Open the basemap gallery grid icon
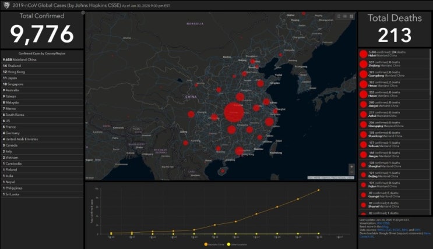This screenshot has height=249, width=433. [x=351, y=16]
